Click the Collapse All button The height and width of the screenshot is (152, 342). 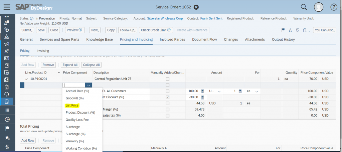coord(92,65)
